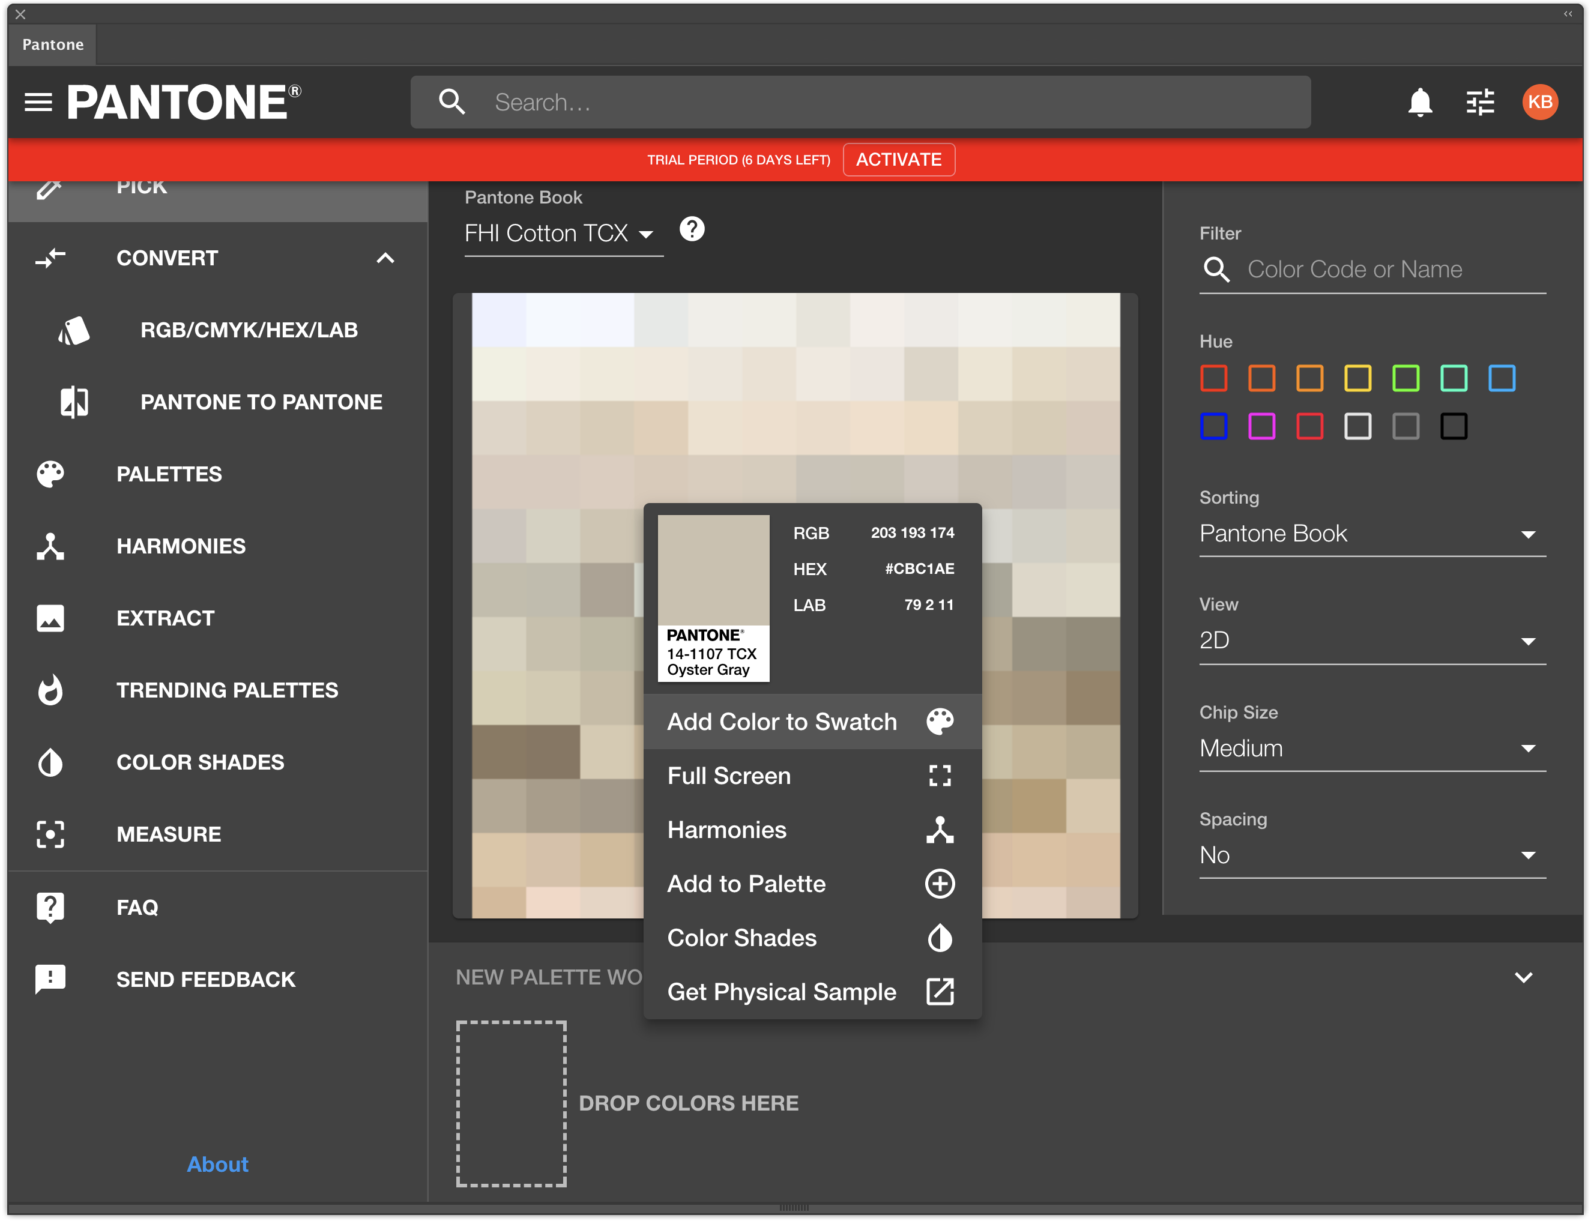
Task: Open the About link
Action: (x=217, y=1163)
